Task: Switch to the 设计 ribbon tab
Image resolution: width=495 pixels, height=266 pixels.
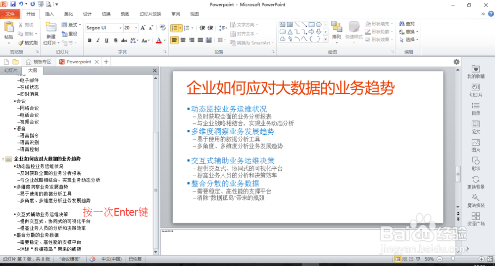Action: point(87,14)
